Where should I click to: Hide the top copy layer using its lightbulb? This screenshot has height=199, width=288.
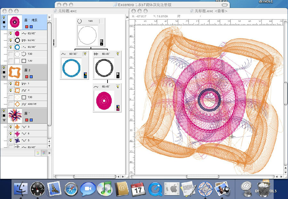[x=4, y=18]
